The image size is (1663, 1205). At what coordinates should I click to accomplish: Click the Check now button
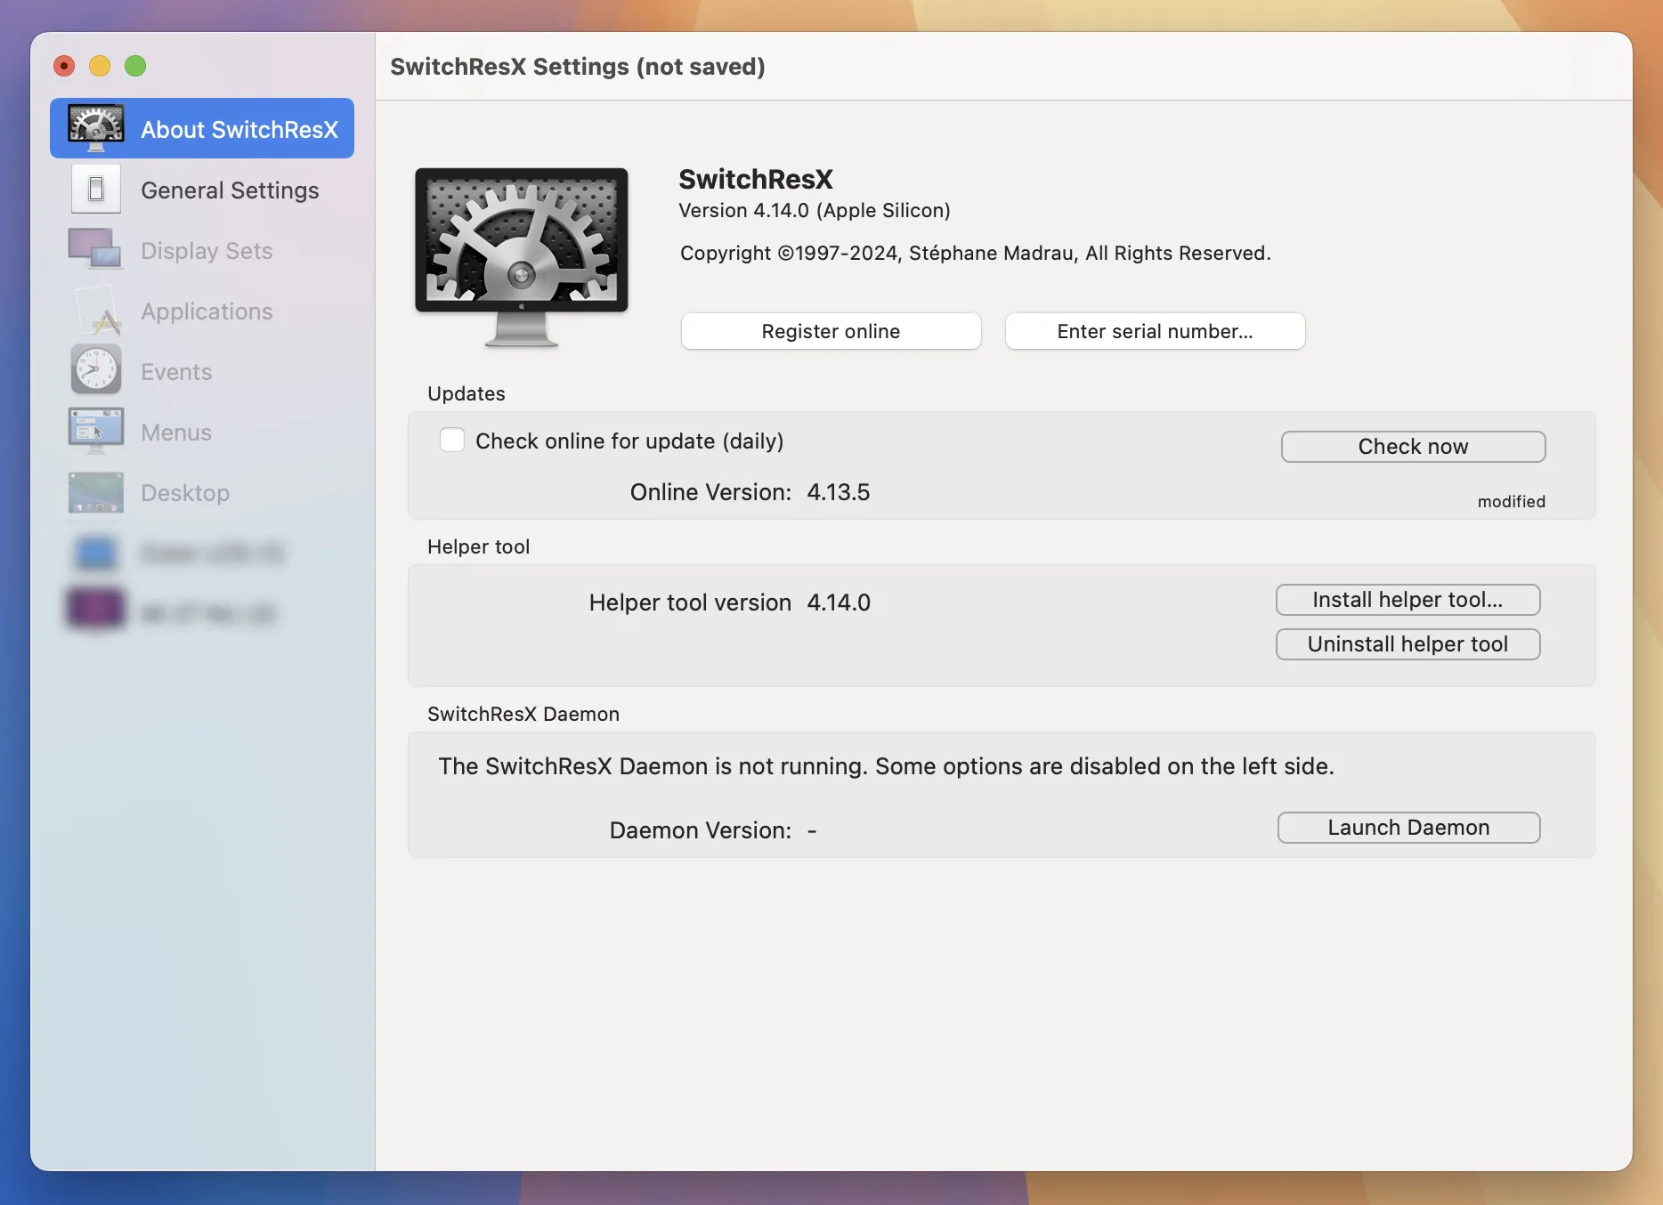click(x=1413, y=447)
